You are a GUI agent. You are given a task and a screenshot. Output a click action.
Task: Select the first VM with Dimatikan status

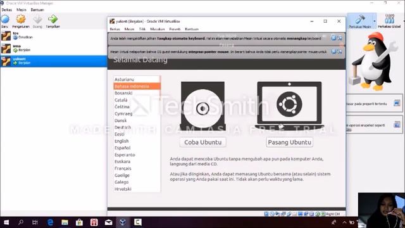(x=54, y=35)
